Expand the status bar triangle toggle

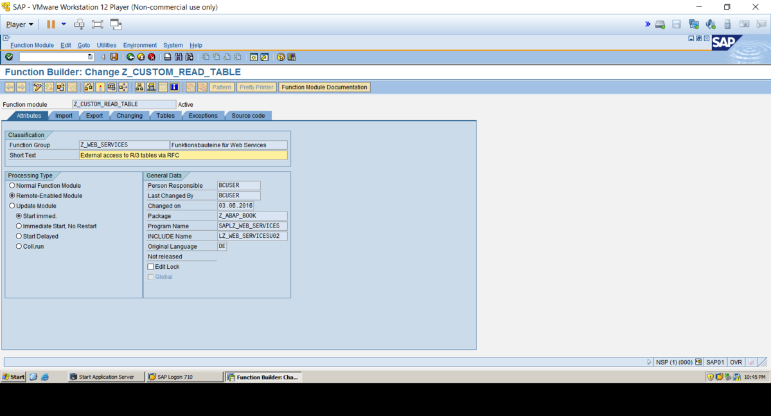tap(649, 362)
